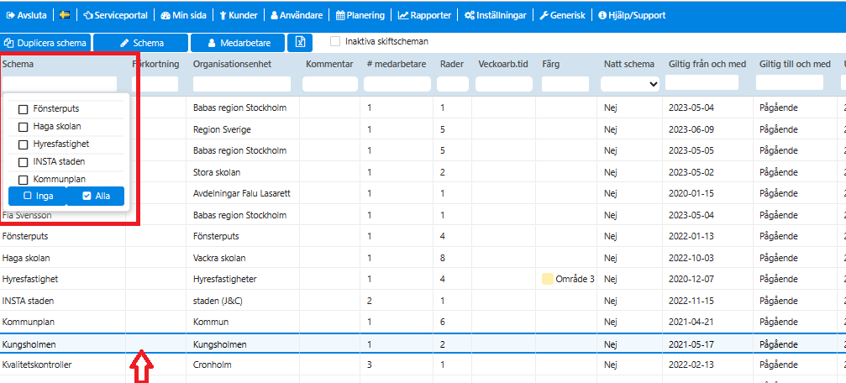Image resolution: width=846 pixels, height=383 pixels.
Task: Sort by the Färg column header
Action: pyautogui.click(x=551, y=64)
